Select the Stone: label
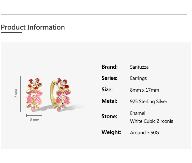The height and width of the screenshot is (163, 192). (x=109, y=116)
